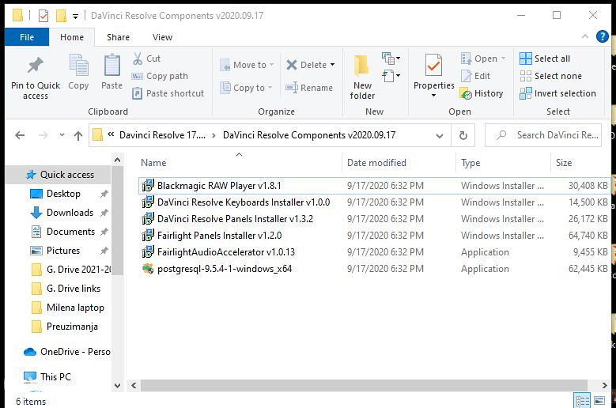
Task: Open the New item dropdown
Action: pyautogui.click(x=391, y=59)
